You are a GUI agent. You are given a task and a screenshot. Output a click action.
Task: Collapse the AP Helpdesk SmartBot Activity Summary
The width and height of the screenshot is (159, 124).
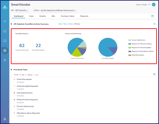click(x=11, y=24)
